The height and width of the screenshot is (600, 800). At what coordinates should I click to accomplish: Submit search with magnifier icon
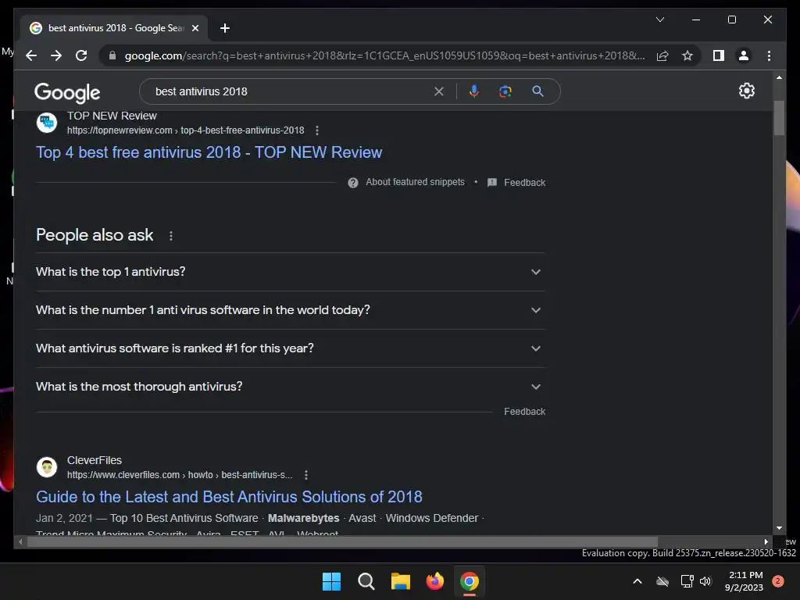pyautogui.click(x=537, y=91)
